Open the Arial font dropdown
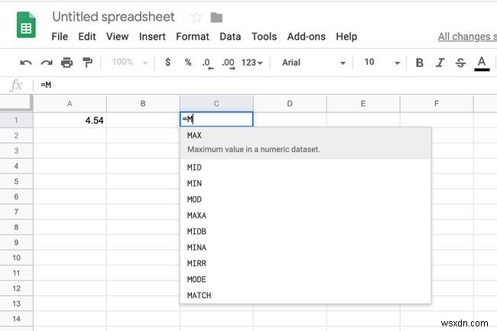The image size is (497, 331). click(313, 63)
